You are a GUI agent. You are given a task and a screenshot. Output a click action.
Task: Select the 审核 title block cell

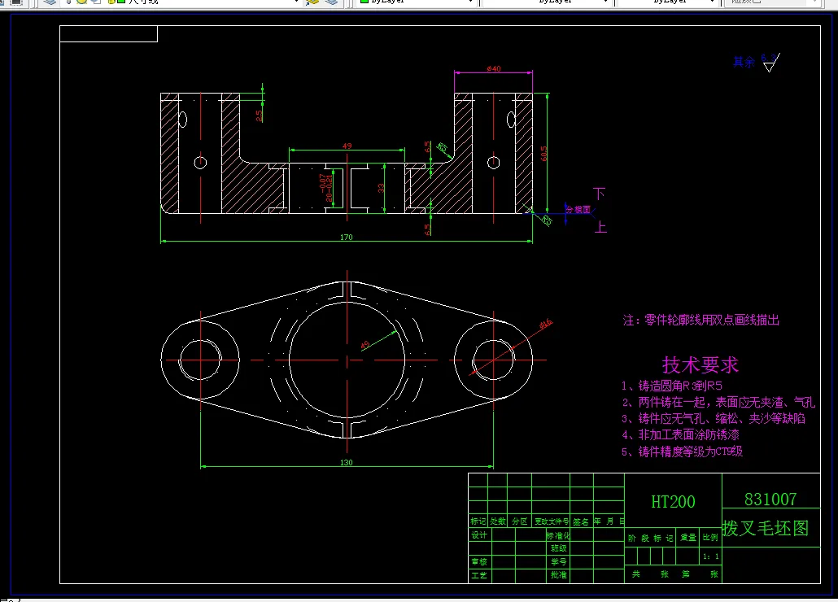pyautogui.click(x=479, y=562)
